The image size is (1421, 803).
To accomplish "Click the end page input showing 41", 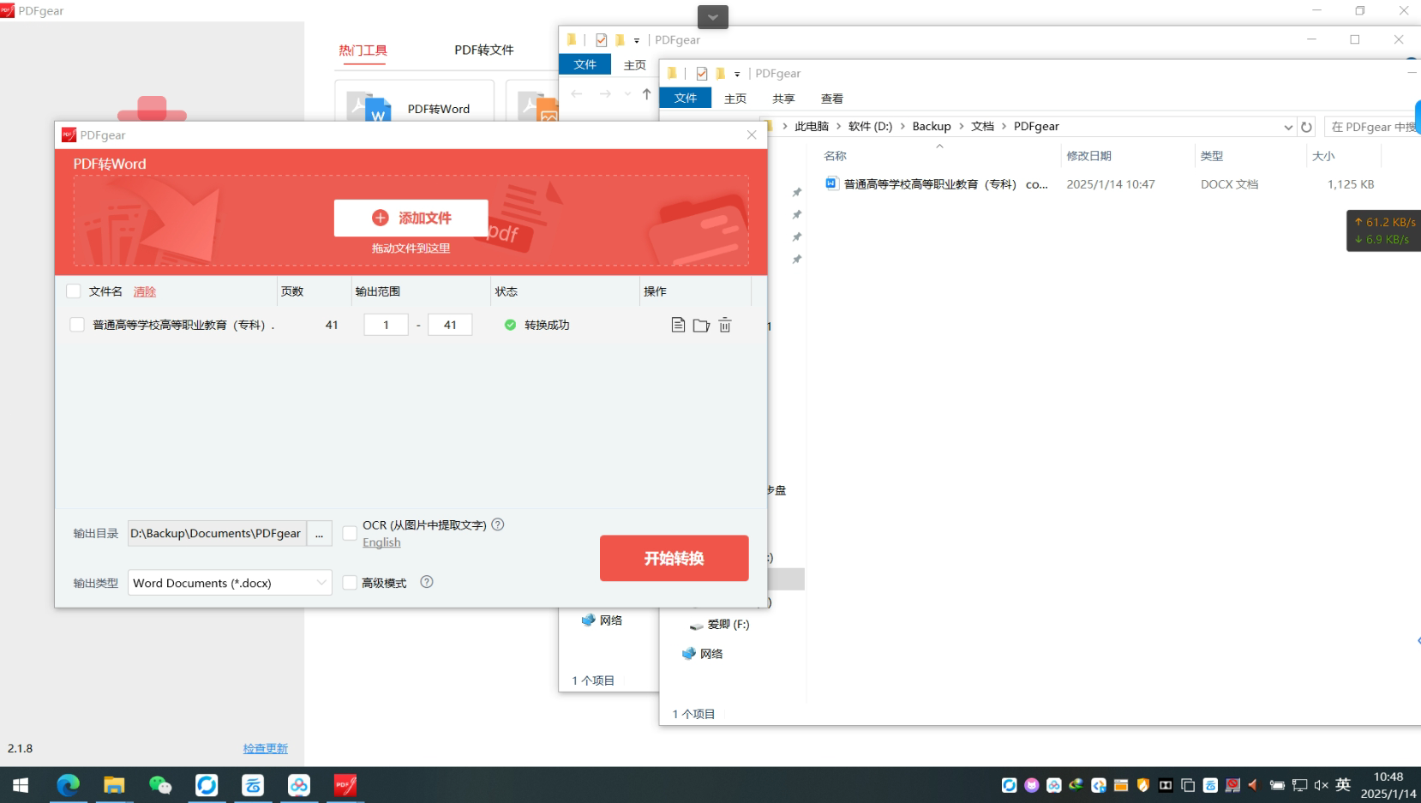I will click(450, 325).
